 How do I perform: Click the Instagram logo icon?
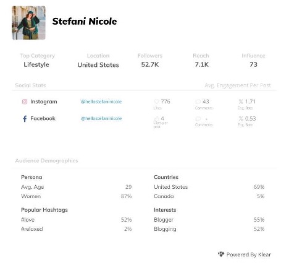(x=25, y=102)
